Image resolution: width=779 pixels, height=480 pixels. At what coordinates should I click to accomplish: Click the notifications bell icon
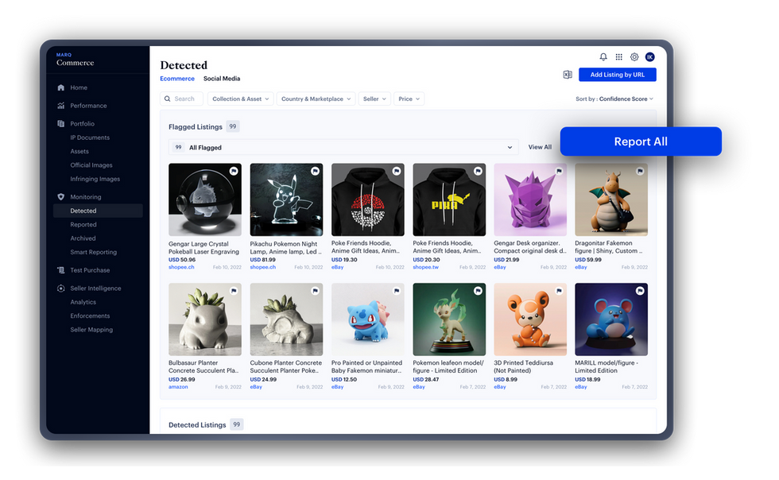603,57
